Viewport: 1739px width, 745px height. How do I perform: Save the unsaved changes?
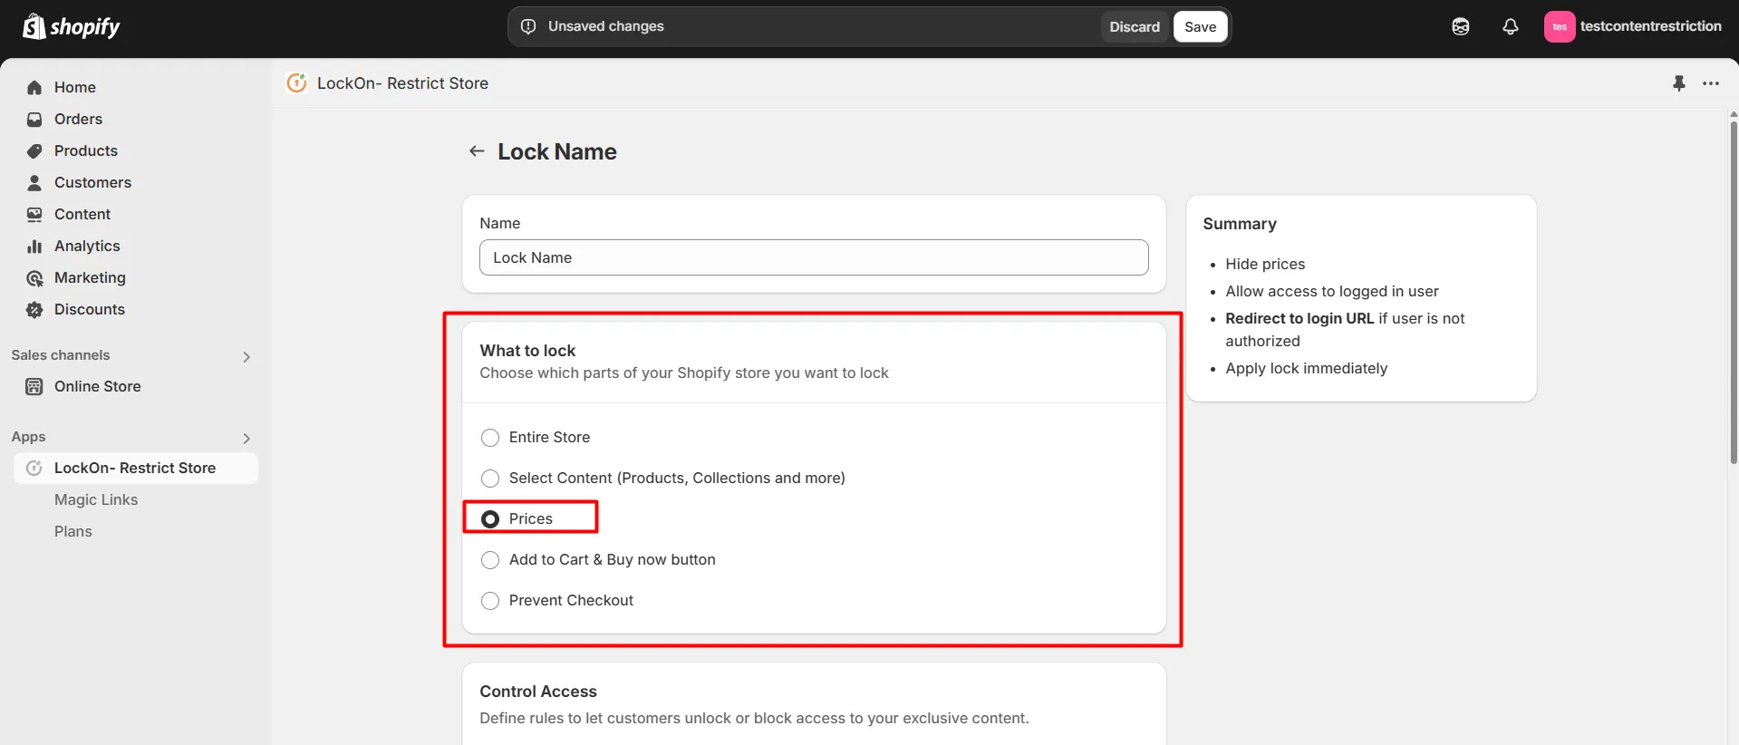[1200, 26]
